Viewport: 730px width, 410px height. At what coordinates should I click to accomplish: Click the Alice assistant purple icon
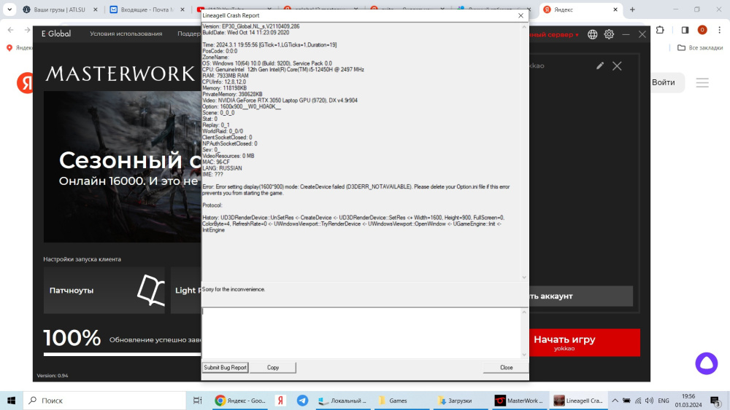coord(706,363)
